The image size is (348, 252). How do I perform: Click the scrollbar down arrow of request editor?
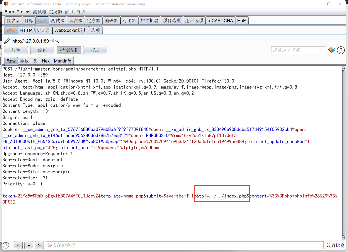point(344,238)
